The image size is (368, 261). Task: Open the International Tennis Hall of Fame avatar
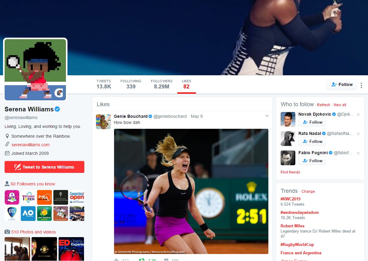[x=61, y=197]
